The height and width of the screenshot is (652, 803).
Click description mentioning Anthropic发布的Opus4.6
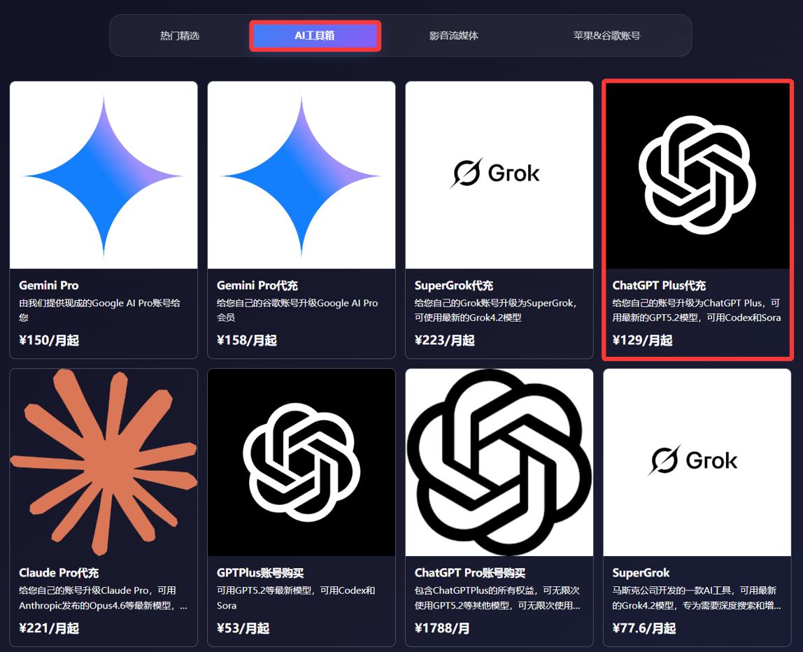(x=103, y=598)
